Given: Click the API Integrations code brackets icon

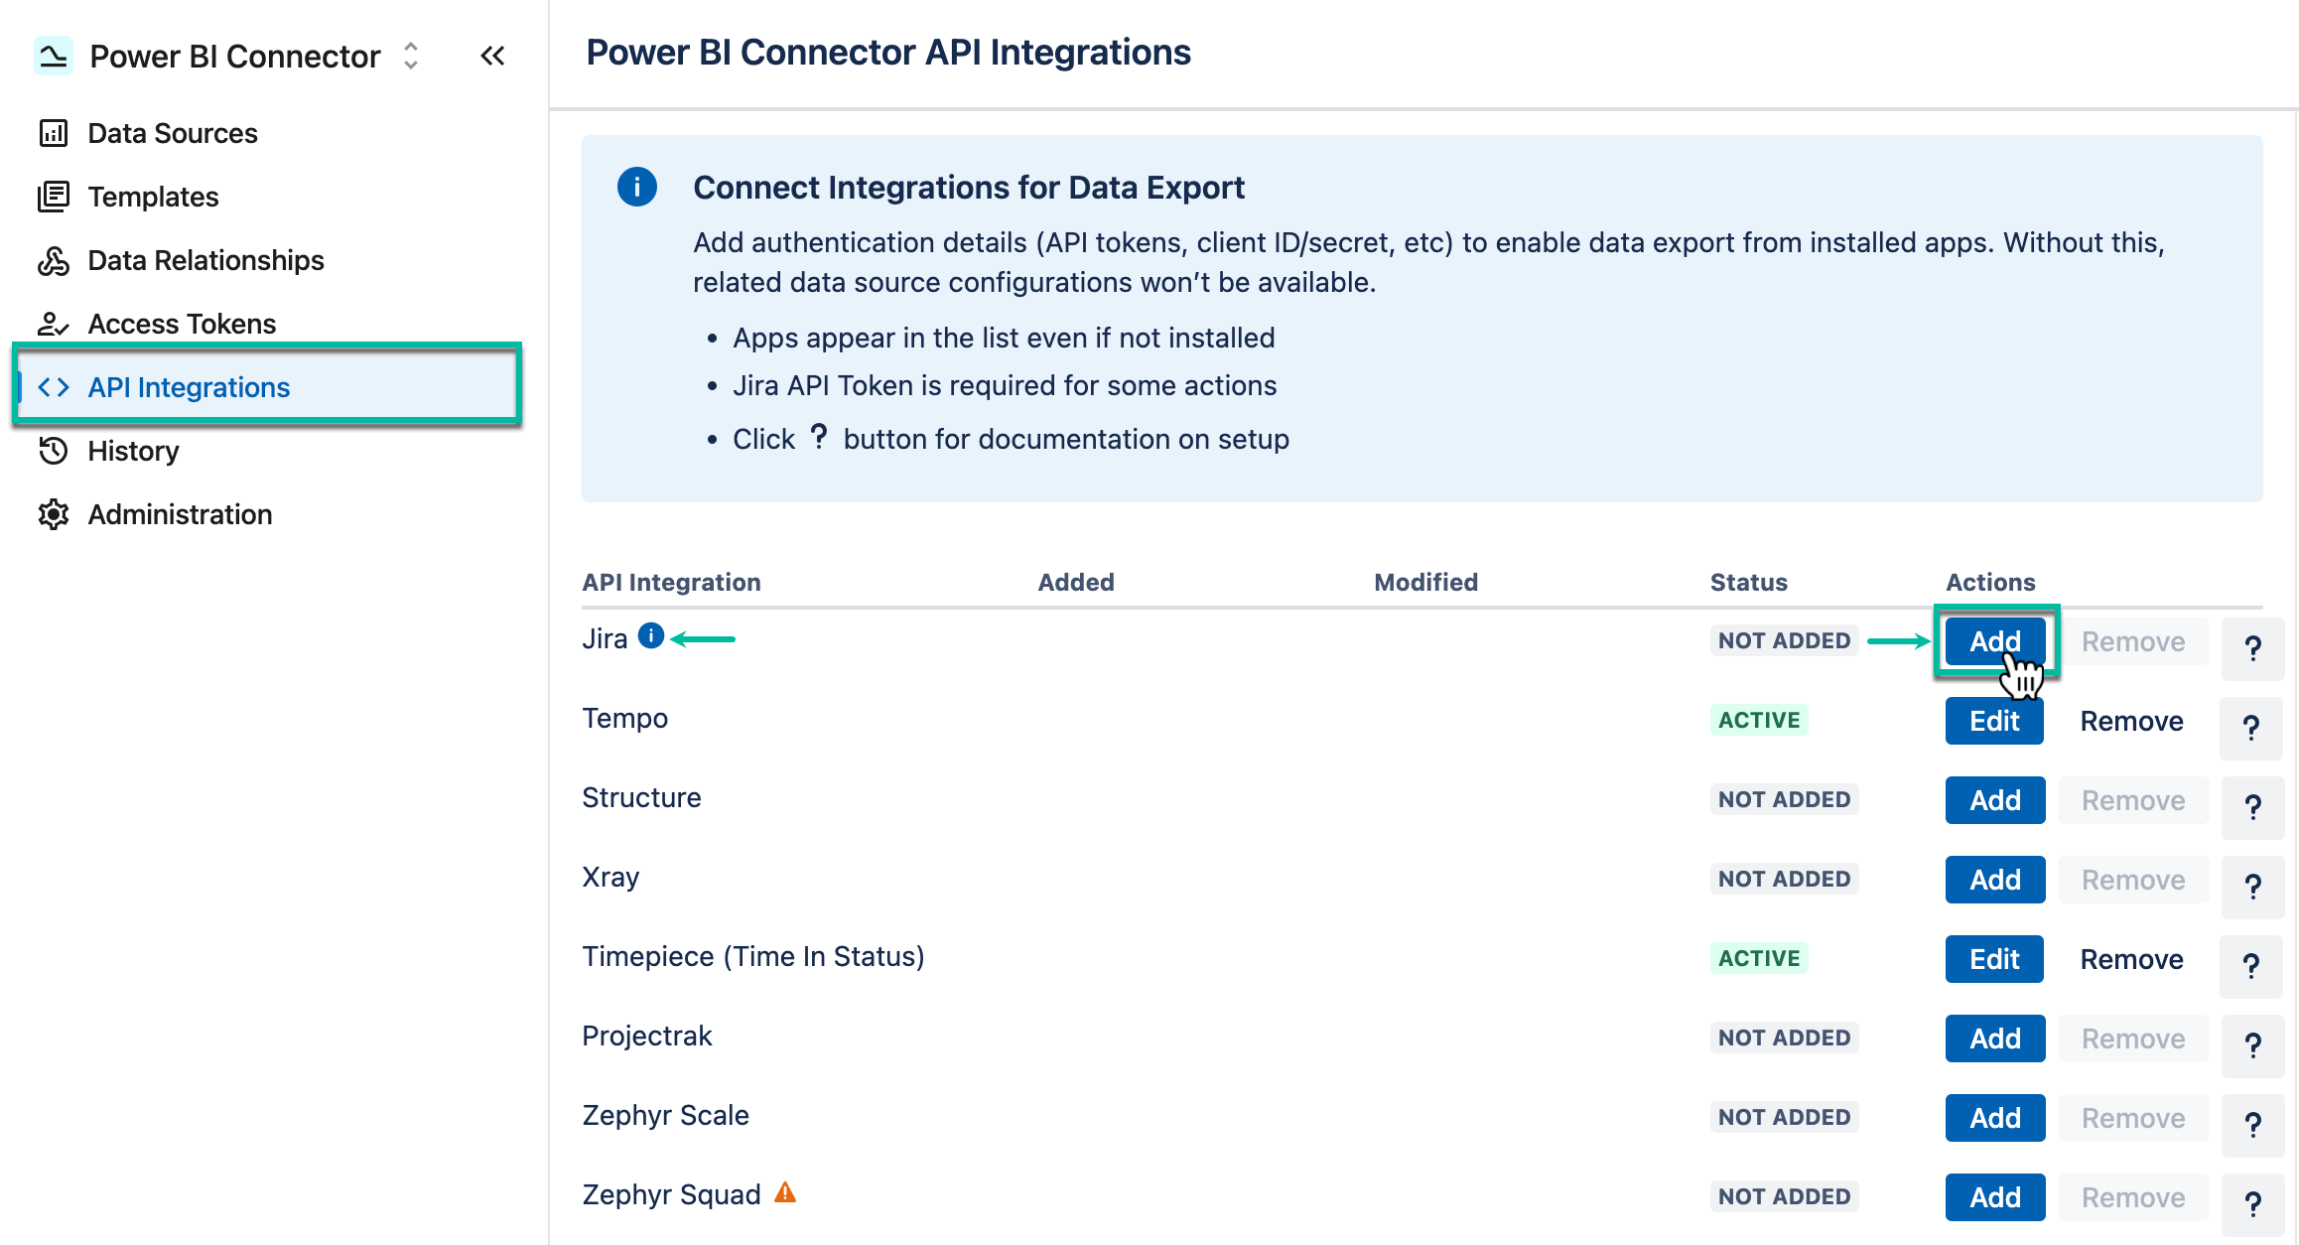Looking at the screenshot, I should pyautogui.click(x=54, y=387).
